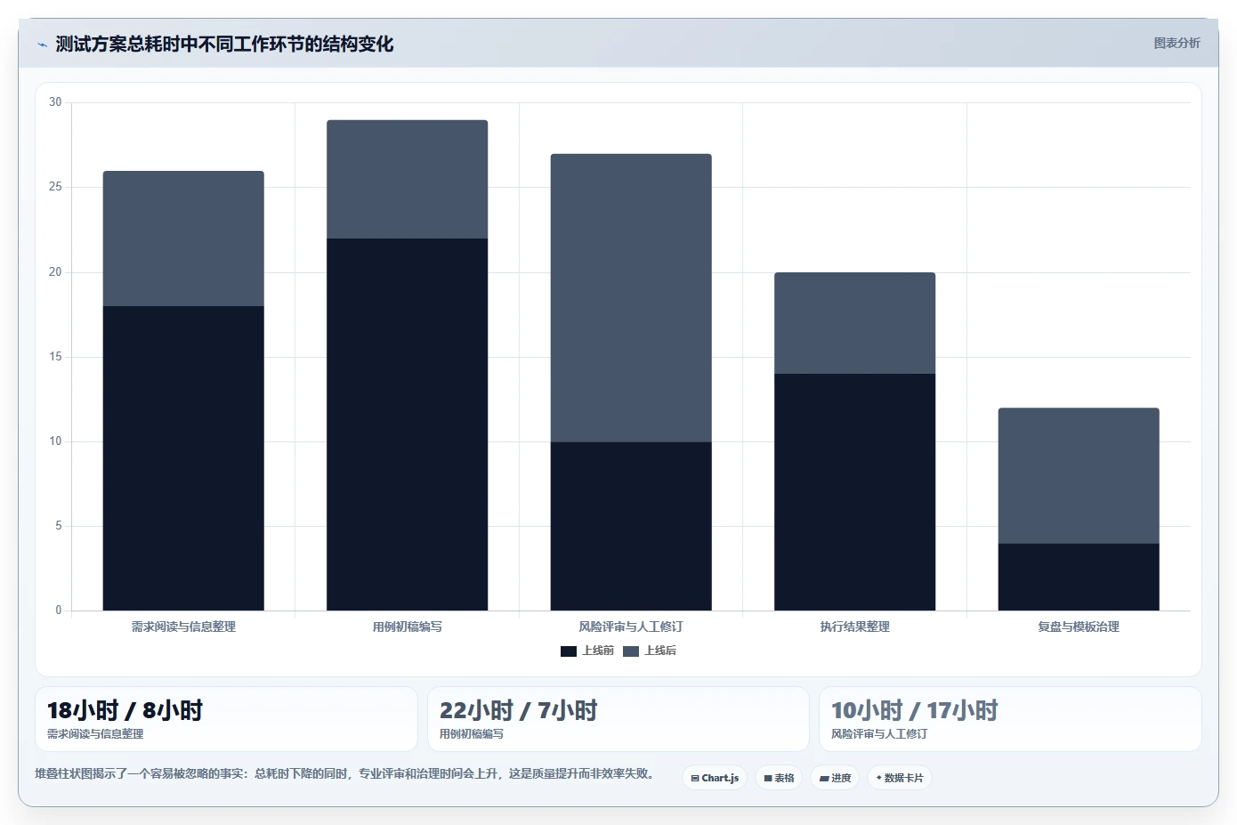Select the 10小时 / 17小时 stat card
This screenshot has height=825, width=1237.
click(1010, 719)
